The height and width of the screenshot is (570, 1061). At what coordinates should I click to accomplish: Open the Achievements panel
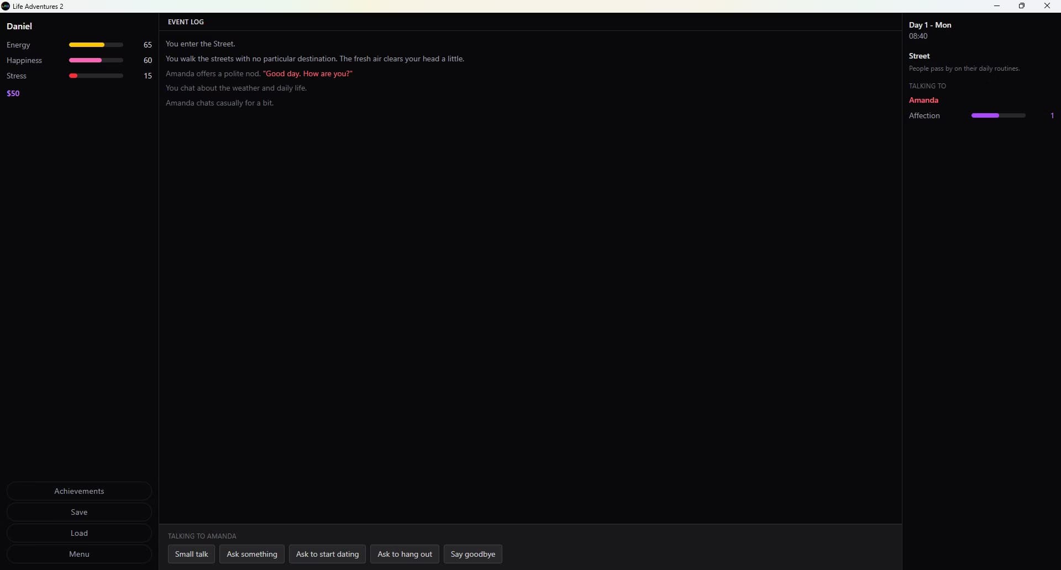coord(79,491)
